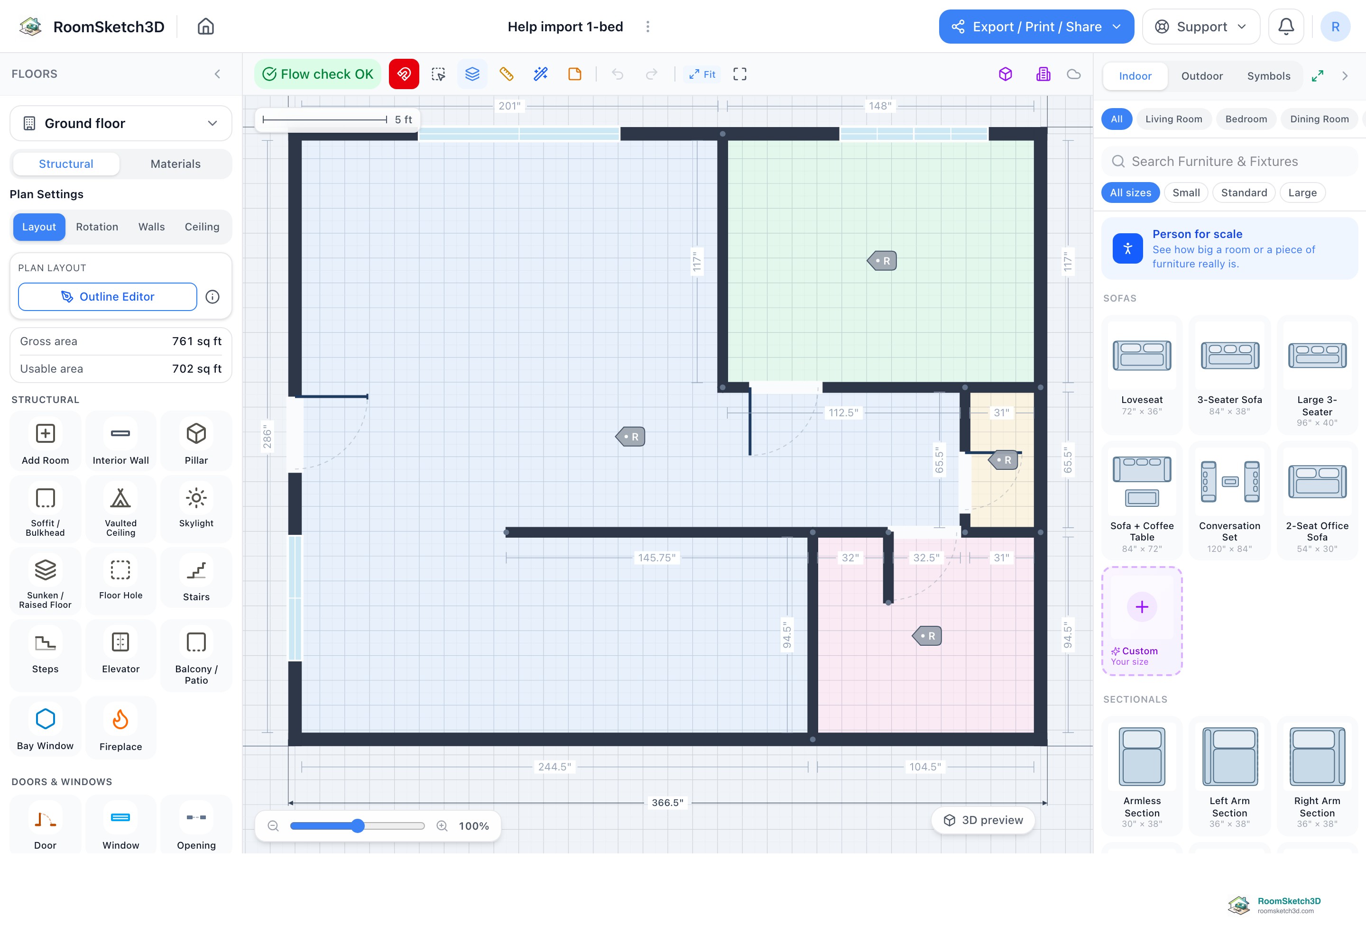Fit the plan to view
The width and height of the screenshot is (1366, 934).
click(702, 74)
